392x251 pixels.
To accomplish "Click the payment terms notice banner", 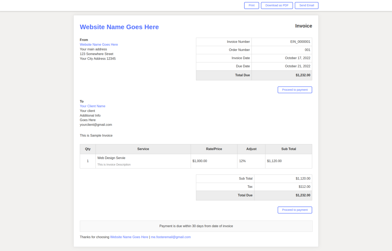I will tap(196, 226).
